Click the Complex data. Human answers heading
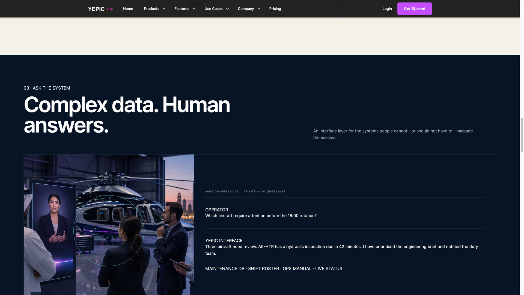524x295 pixels. coord(127,115)
